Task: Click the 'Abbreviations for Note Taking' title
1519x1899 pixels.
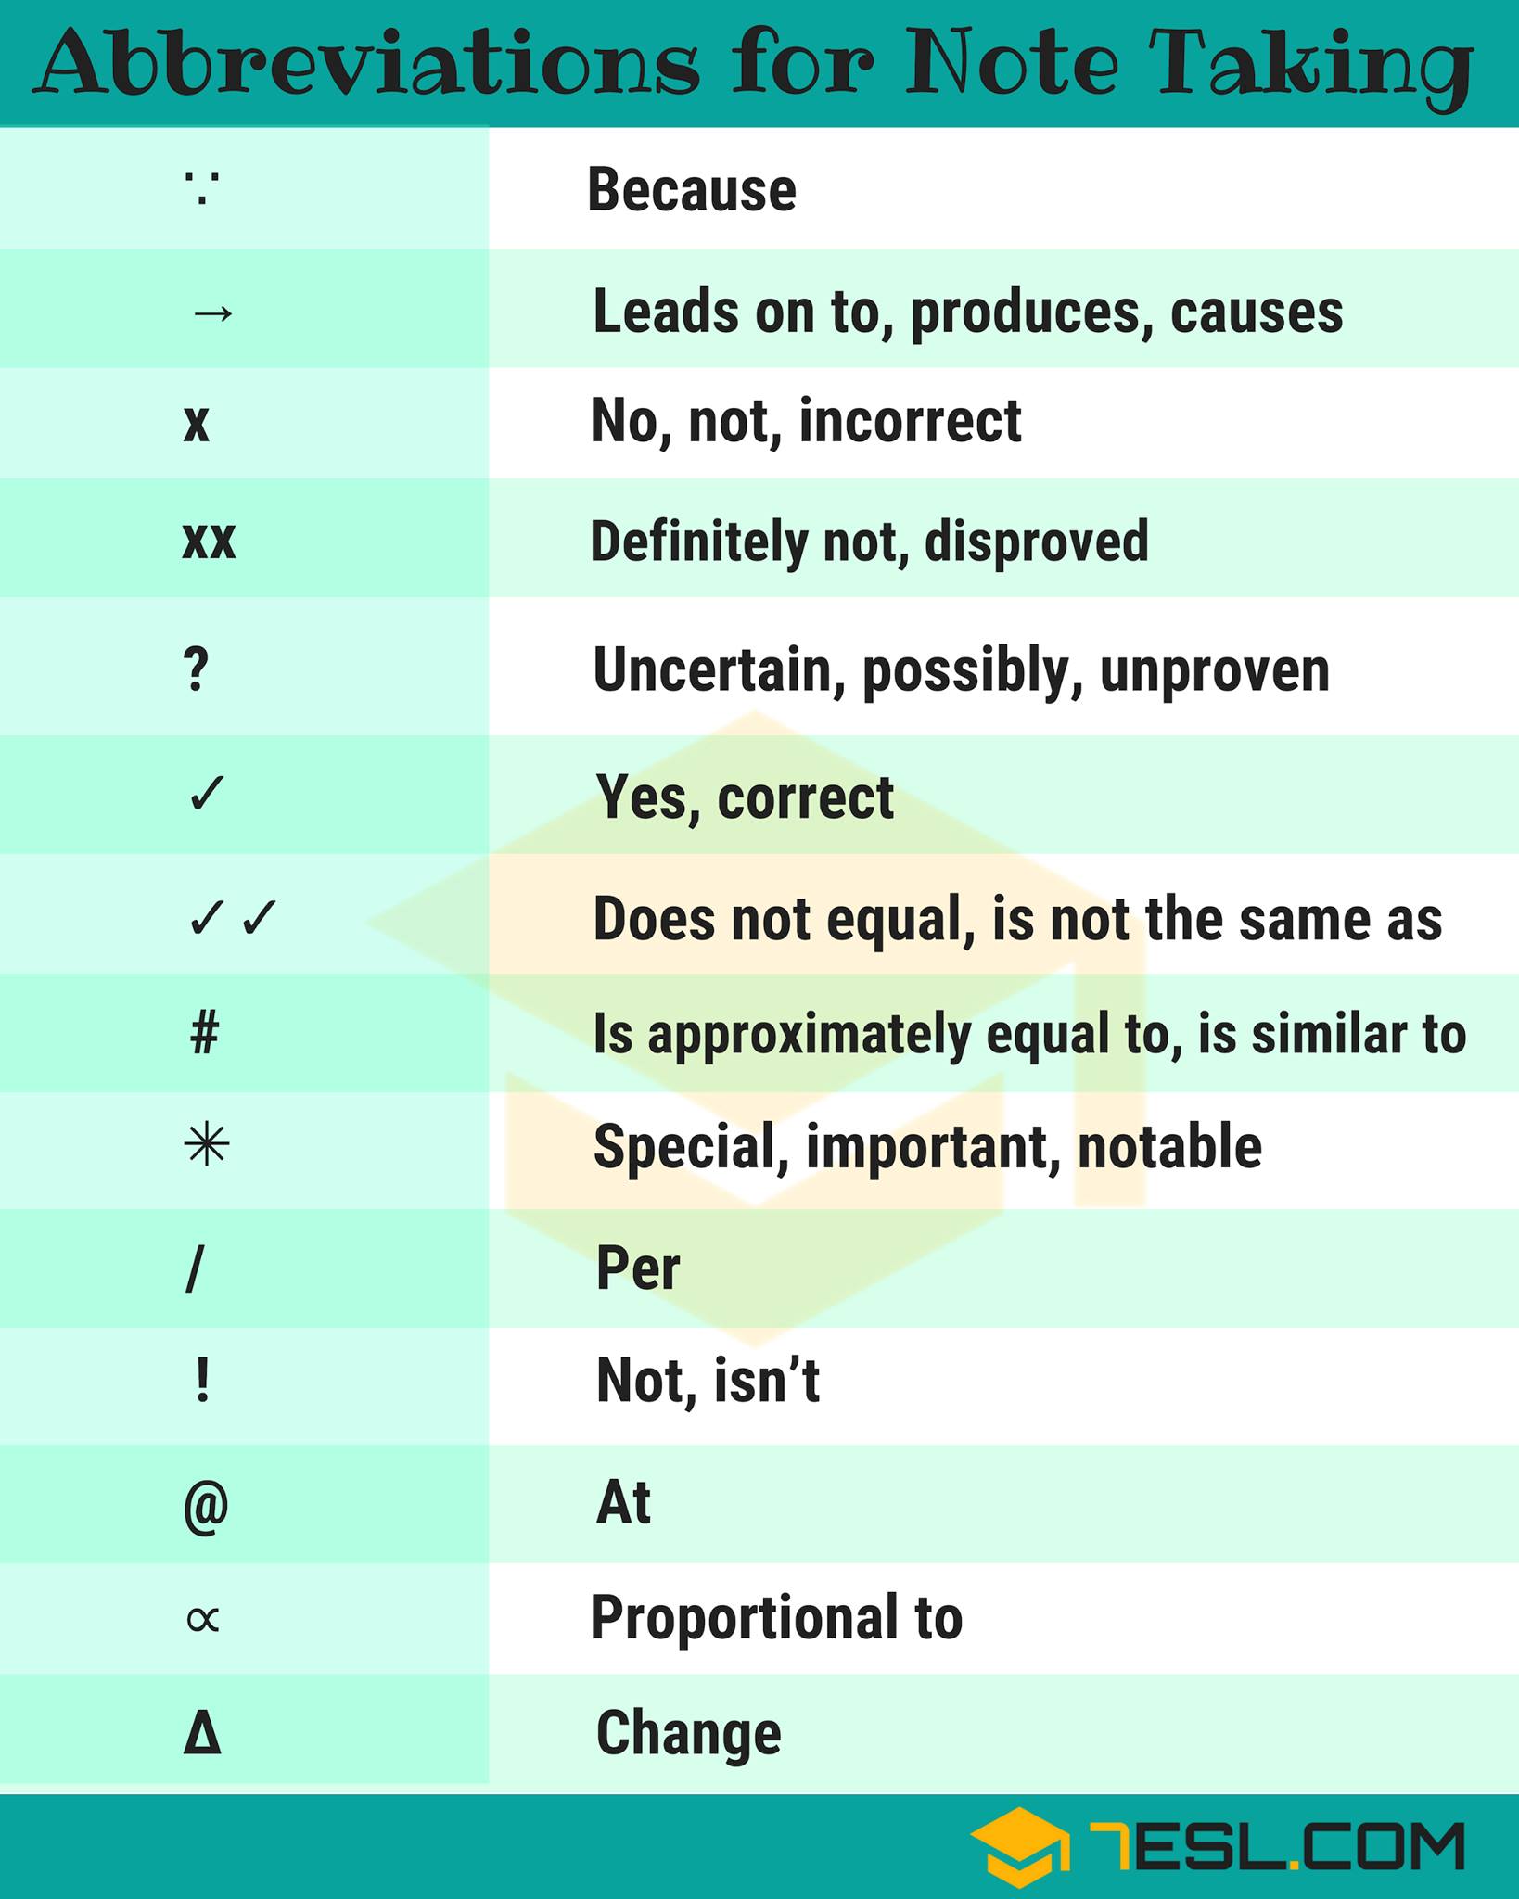Action: click(x=753, y=65)
